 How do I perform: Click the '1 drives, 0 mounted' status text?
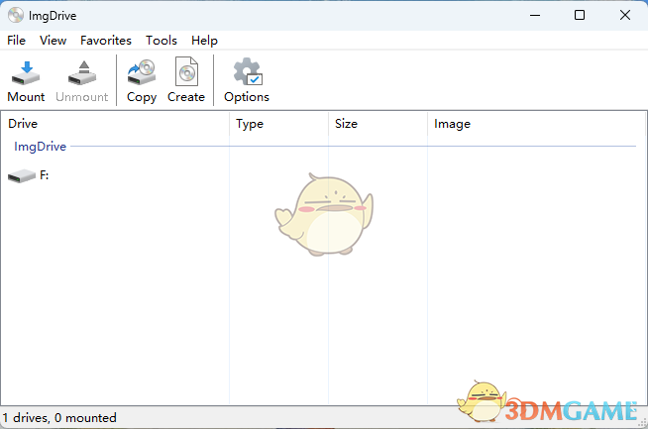pos(59,418)
